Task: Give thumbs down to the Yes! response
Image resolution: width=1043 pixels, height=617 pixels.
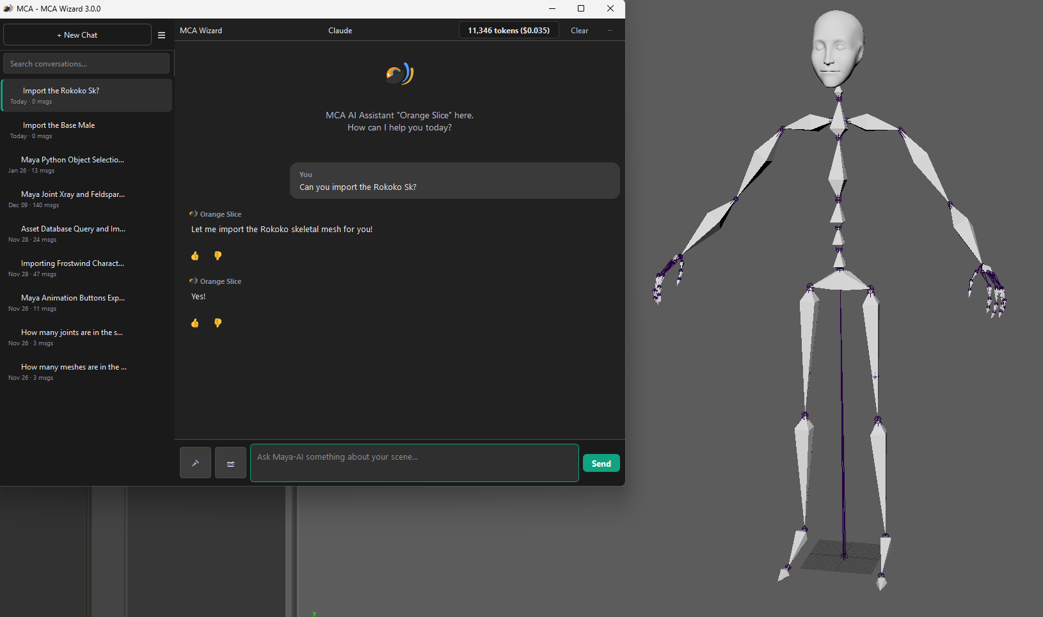Action: [218, 323]
